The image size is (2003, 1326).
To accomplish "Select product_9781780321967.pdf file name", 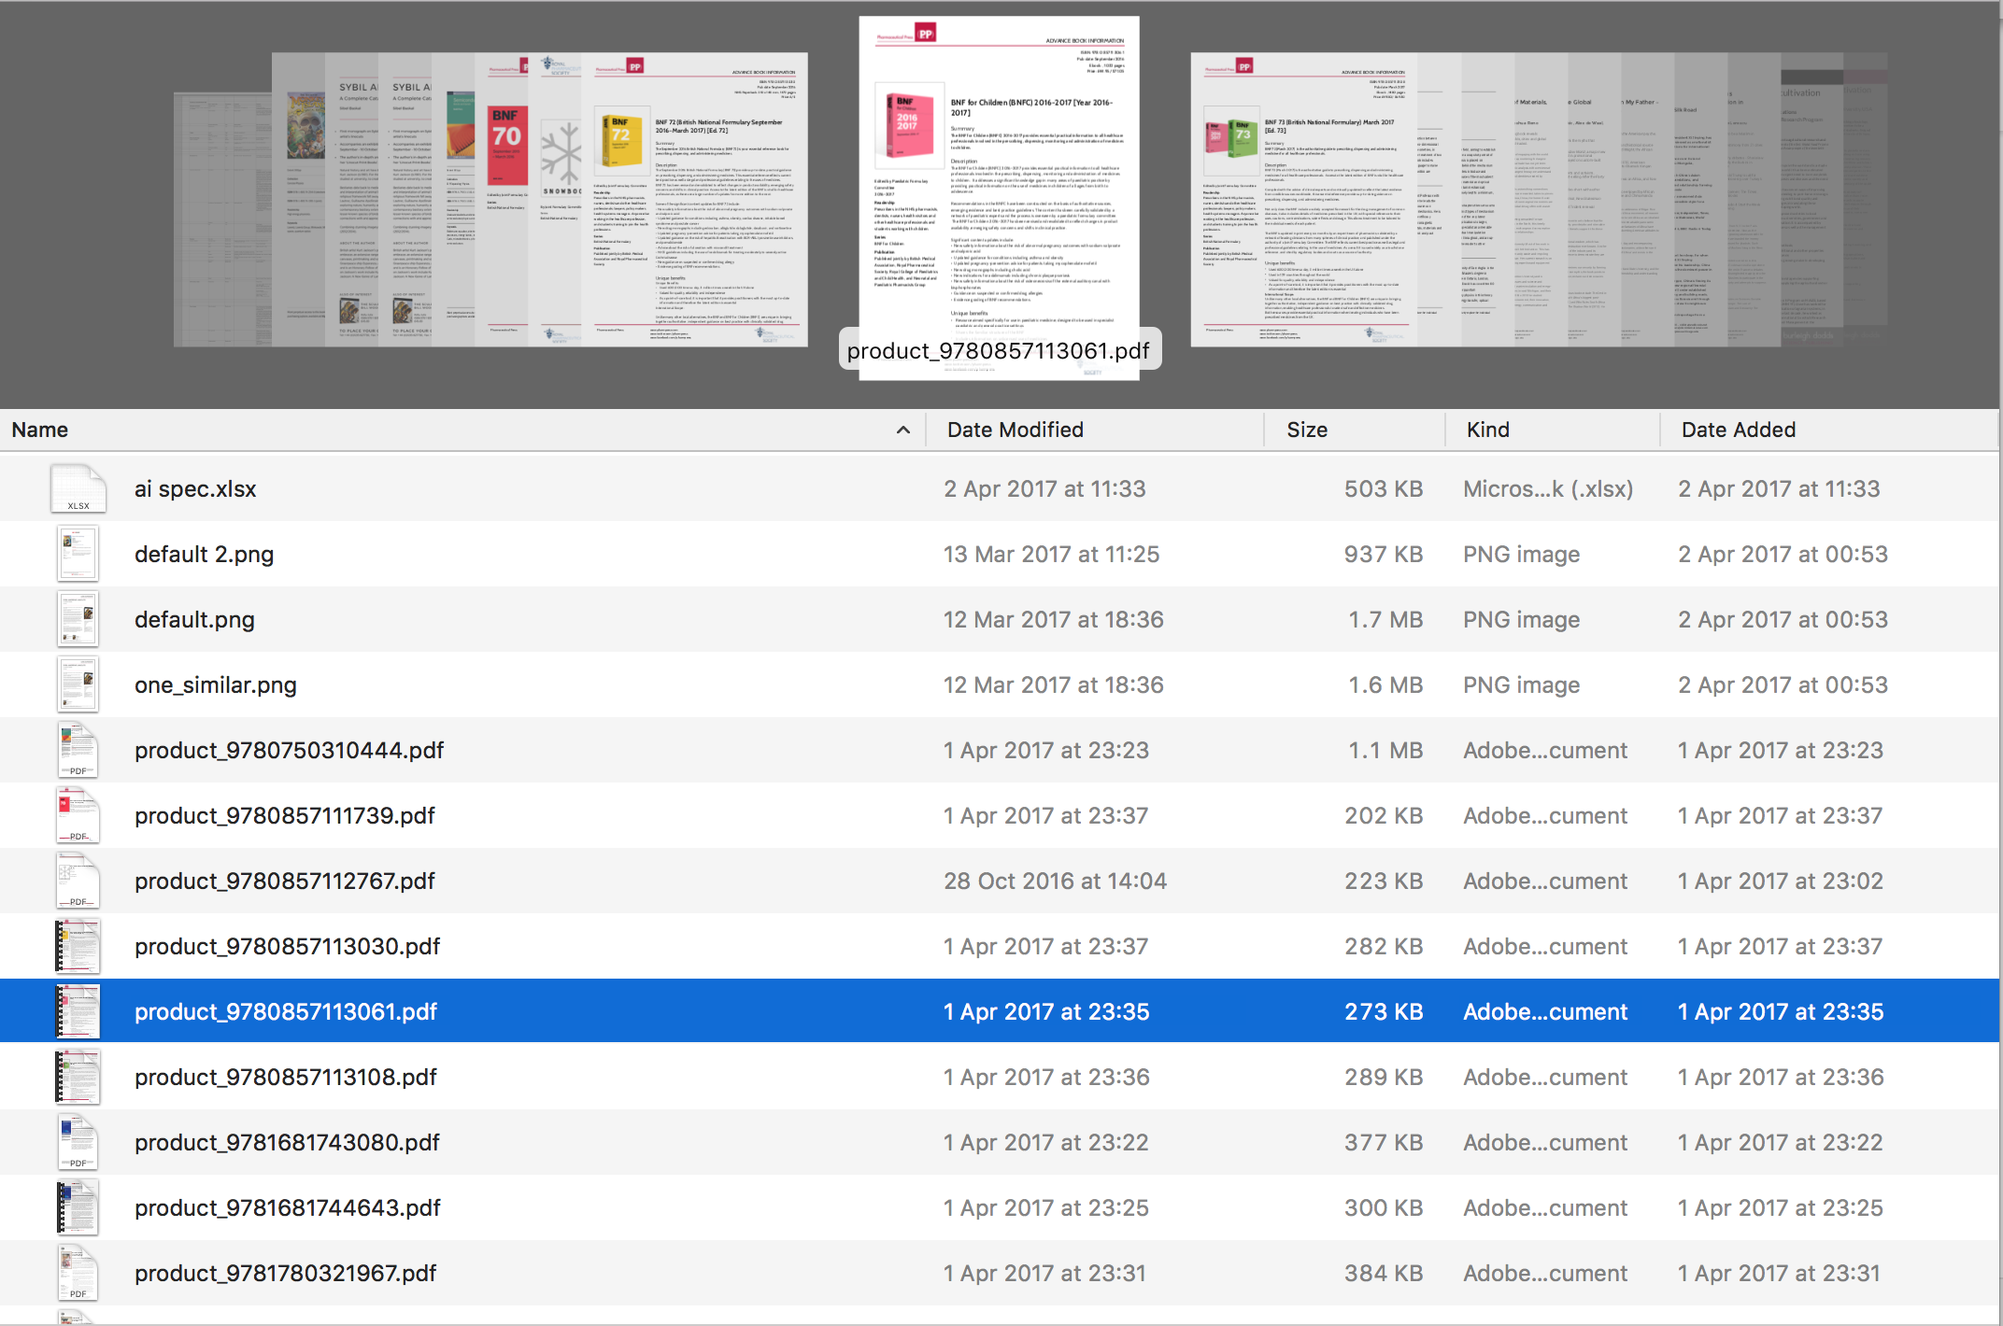I will click(286, 1273).
